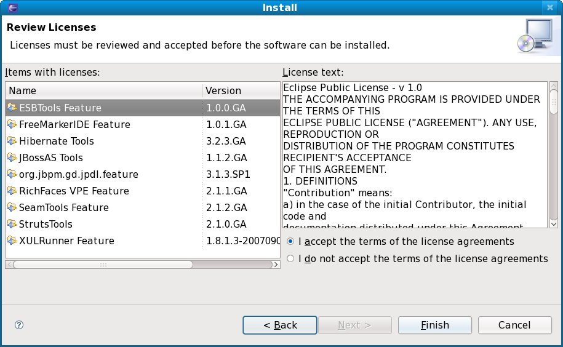563x347 pixels.
Task: Click the right arrow of the items list scrollbar
Action: click(x=276, y=265)
